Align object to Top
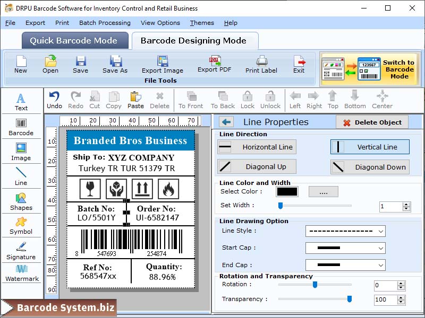This screenshot has width=425, height=318. (333, 100)
